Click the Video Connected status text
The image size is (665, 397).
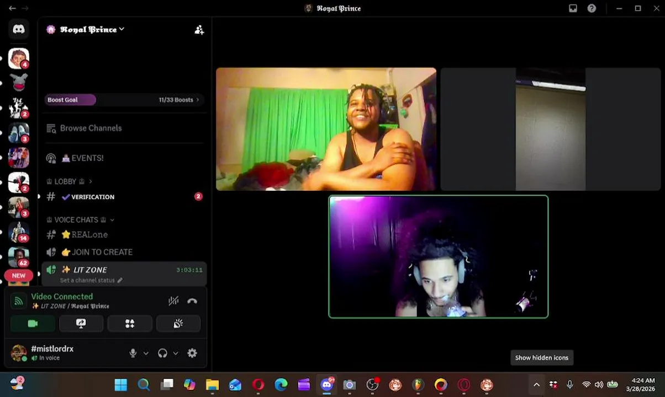(x=62, y=297)
